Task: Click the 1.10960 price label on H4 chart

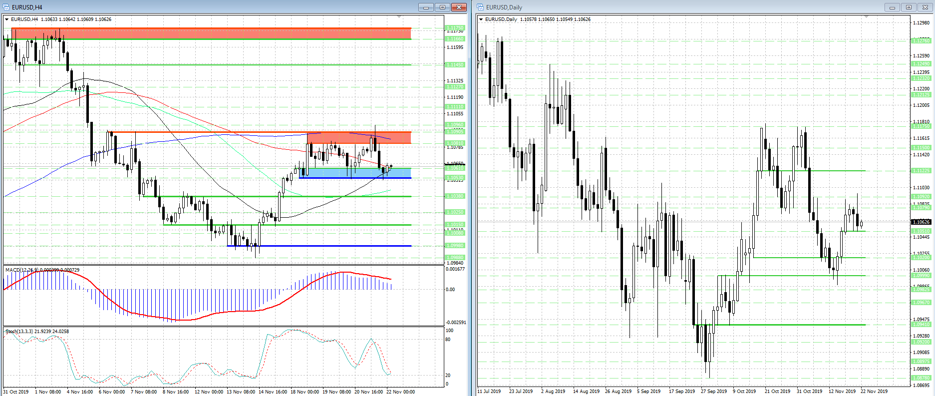Action: pyautogui.click(x=455, y=125)
